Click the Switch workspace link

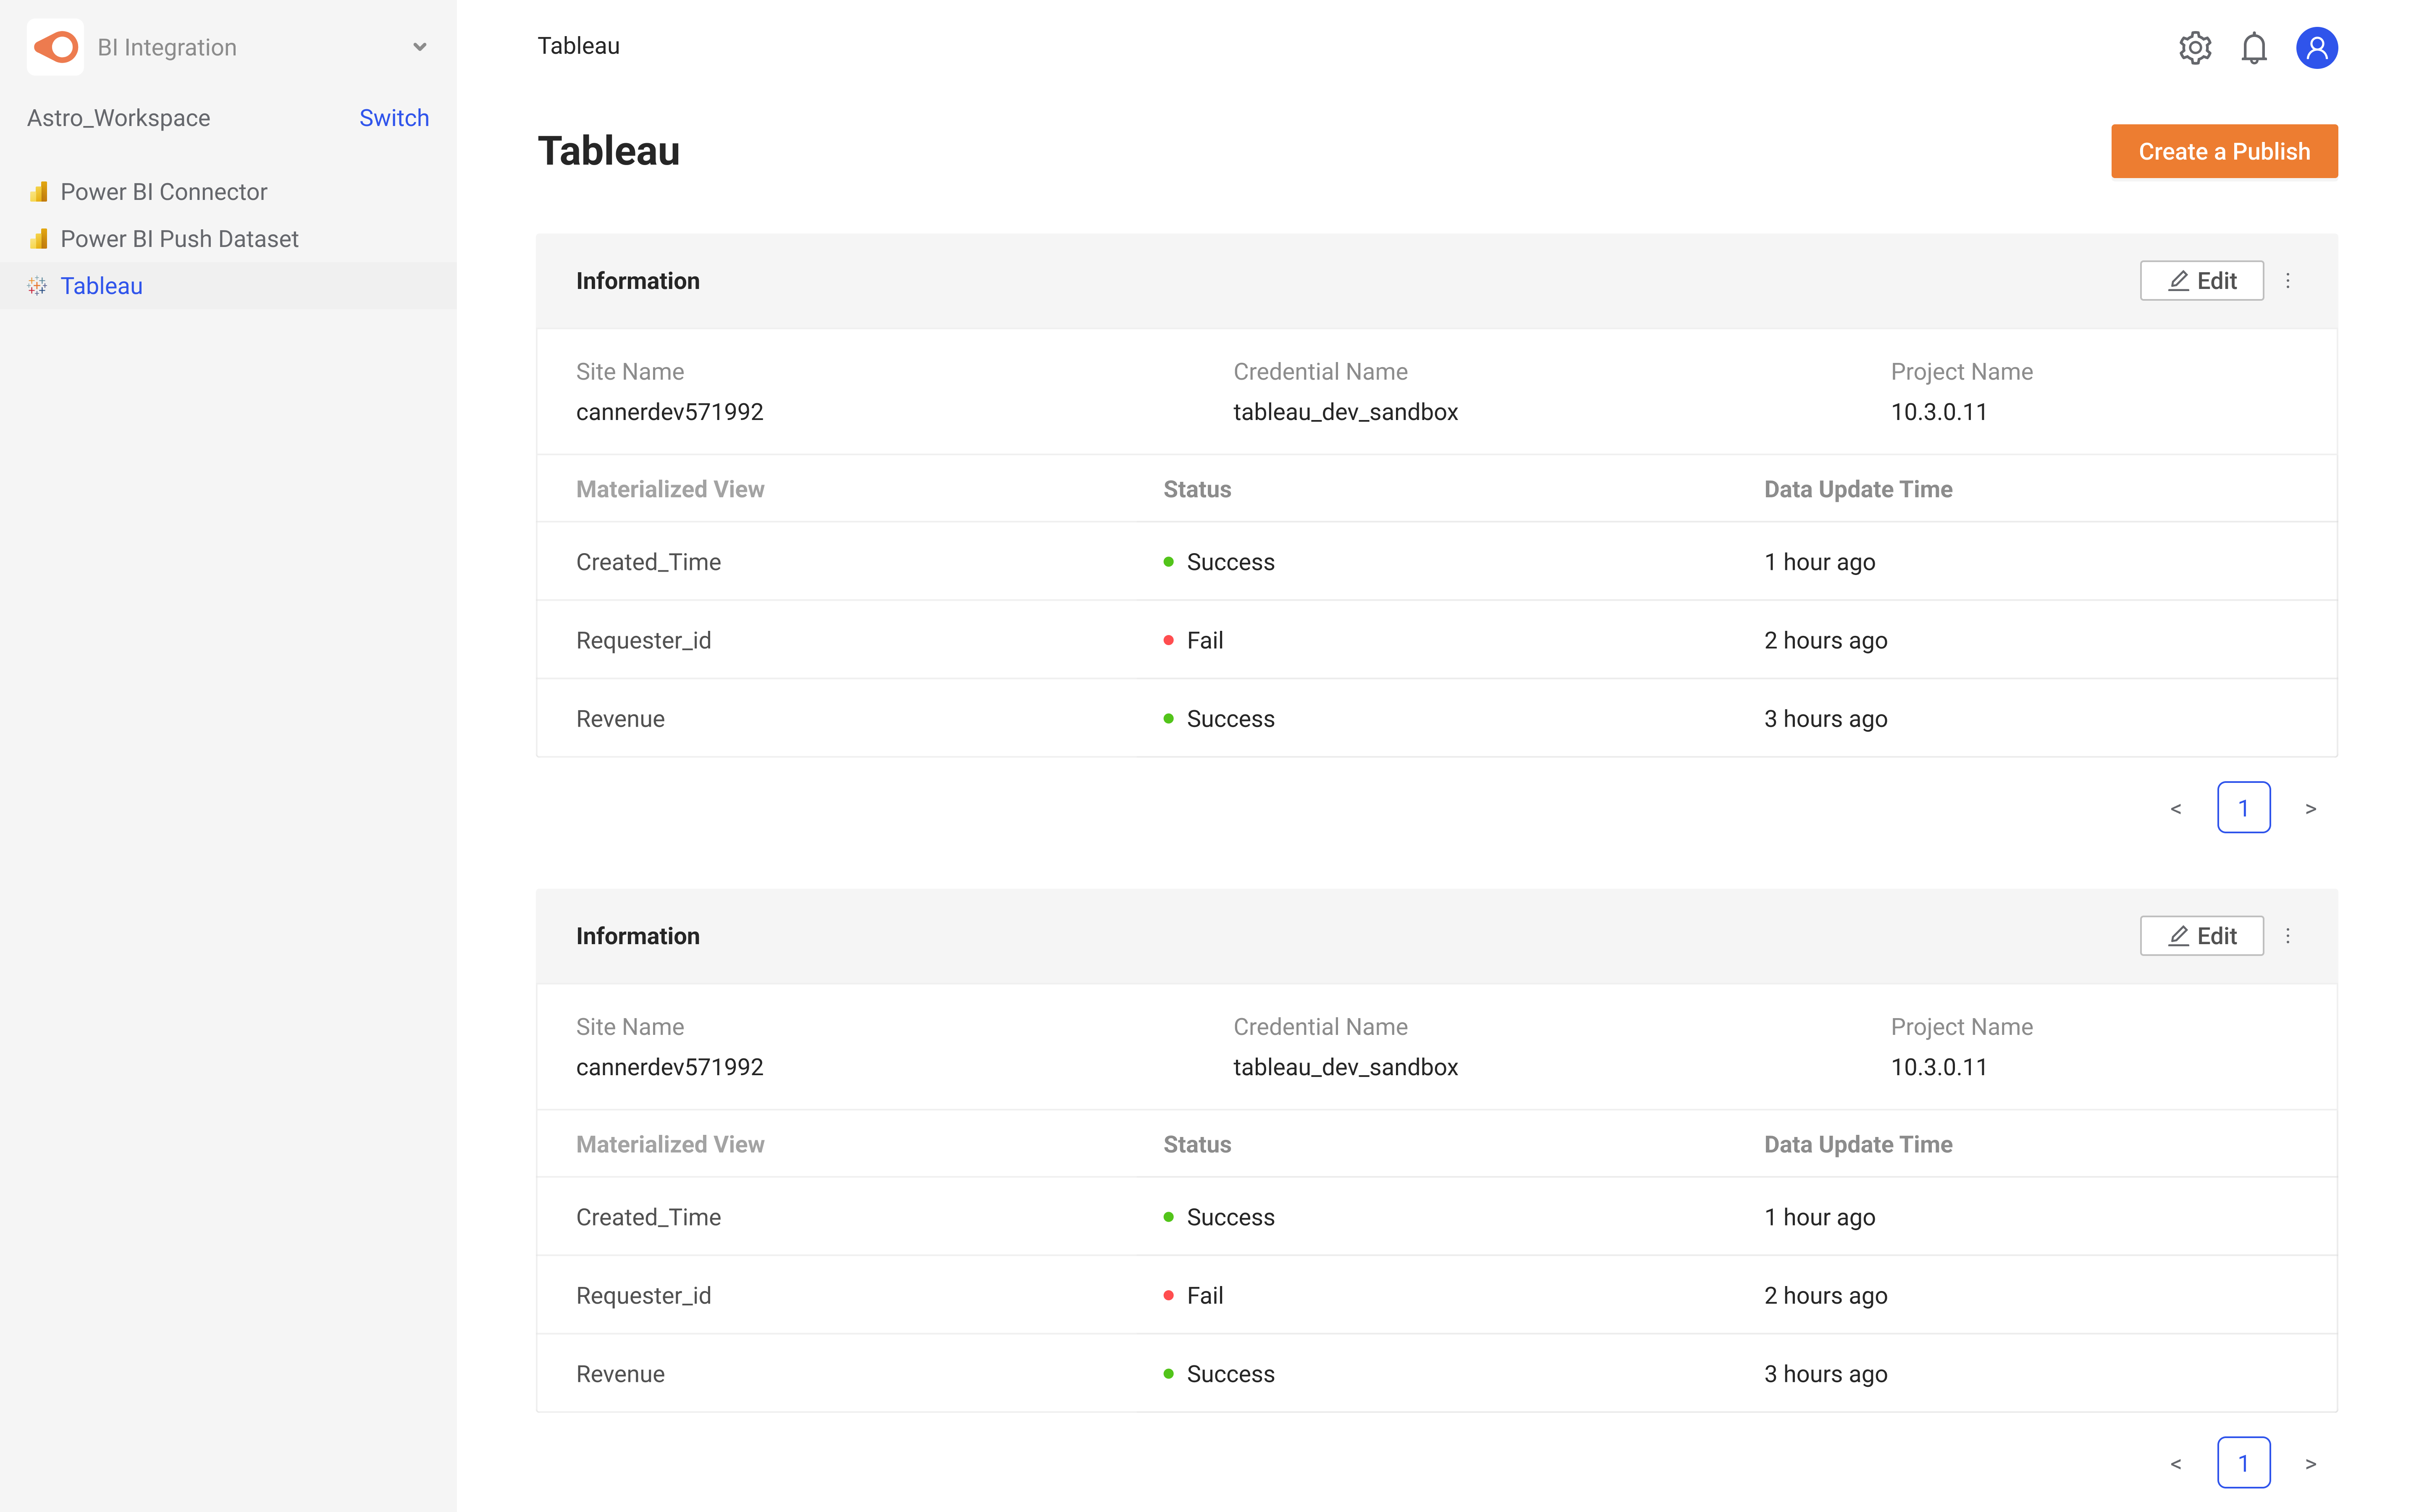pyautogui.click(x=394, y=118)
